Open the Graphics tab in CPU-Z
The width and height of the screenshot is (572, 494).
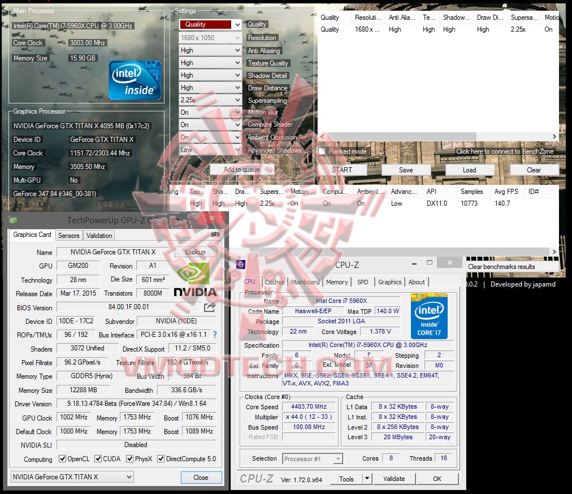tap(389, 281)
